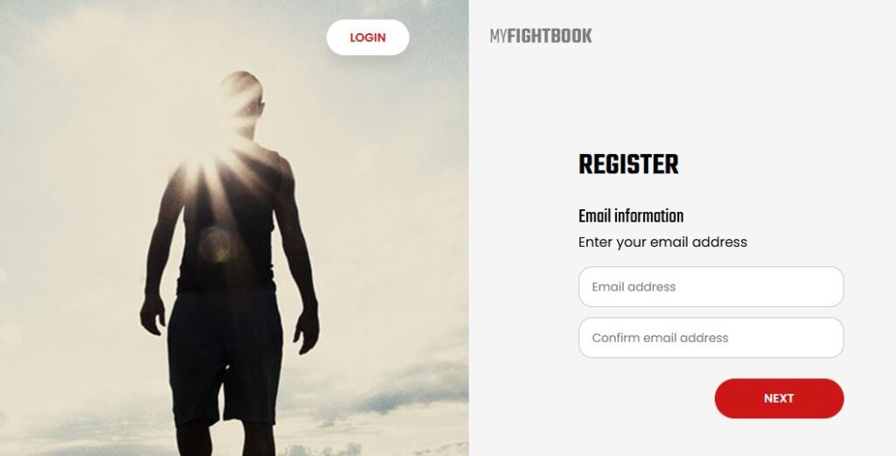The width and height of the screenshot is (896, 456).
Task: Click the 'Email address' placeholder text
Action: click(633, 287)
